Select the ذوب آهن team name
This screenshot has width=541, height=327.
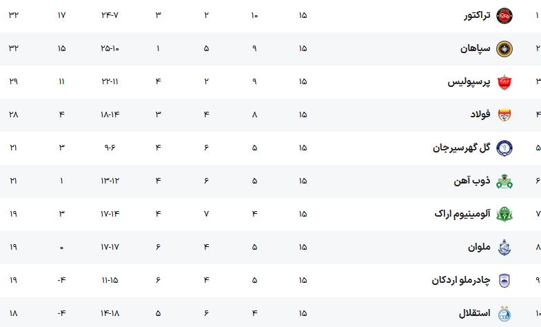471,181
